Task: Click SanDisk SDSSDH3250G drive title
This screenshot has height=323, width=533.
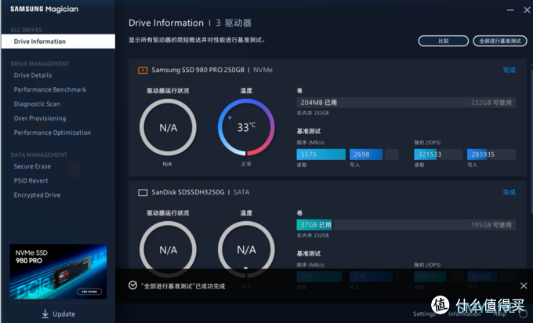Action: pos(188,192)
